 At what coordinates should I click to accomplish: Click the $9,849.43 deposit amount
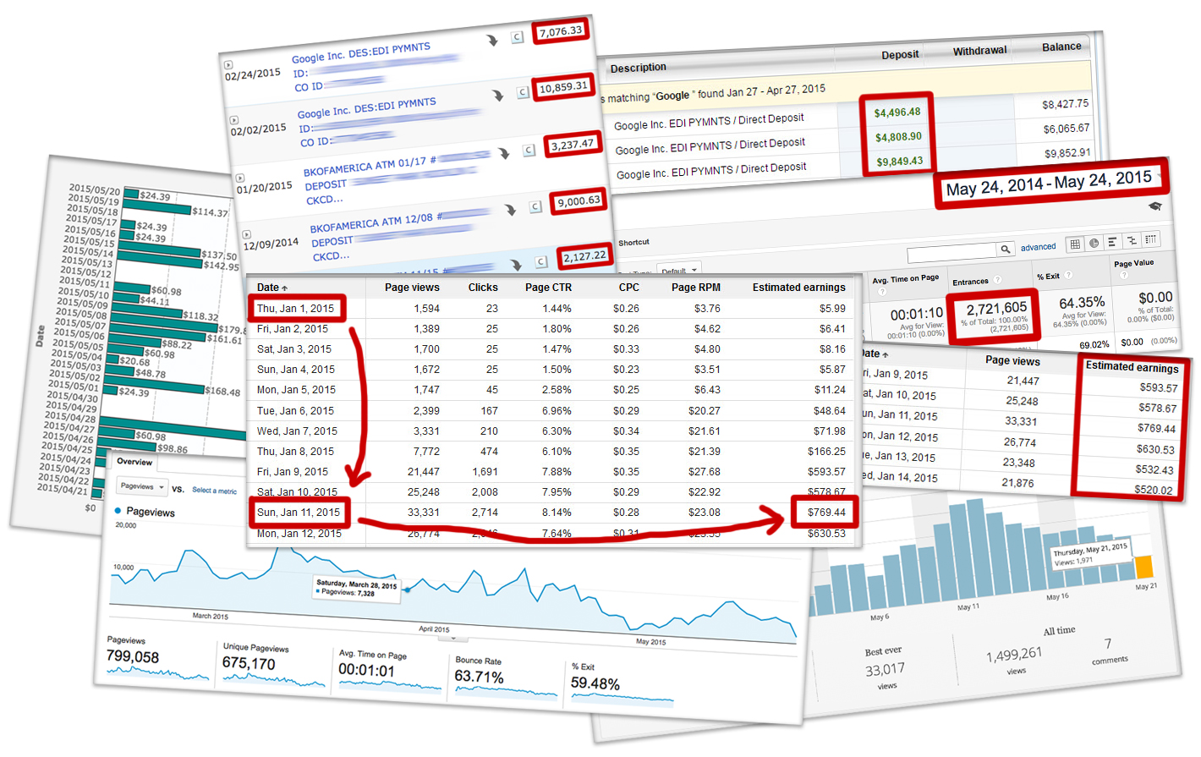point(900,162)
